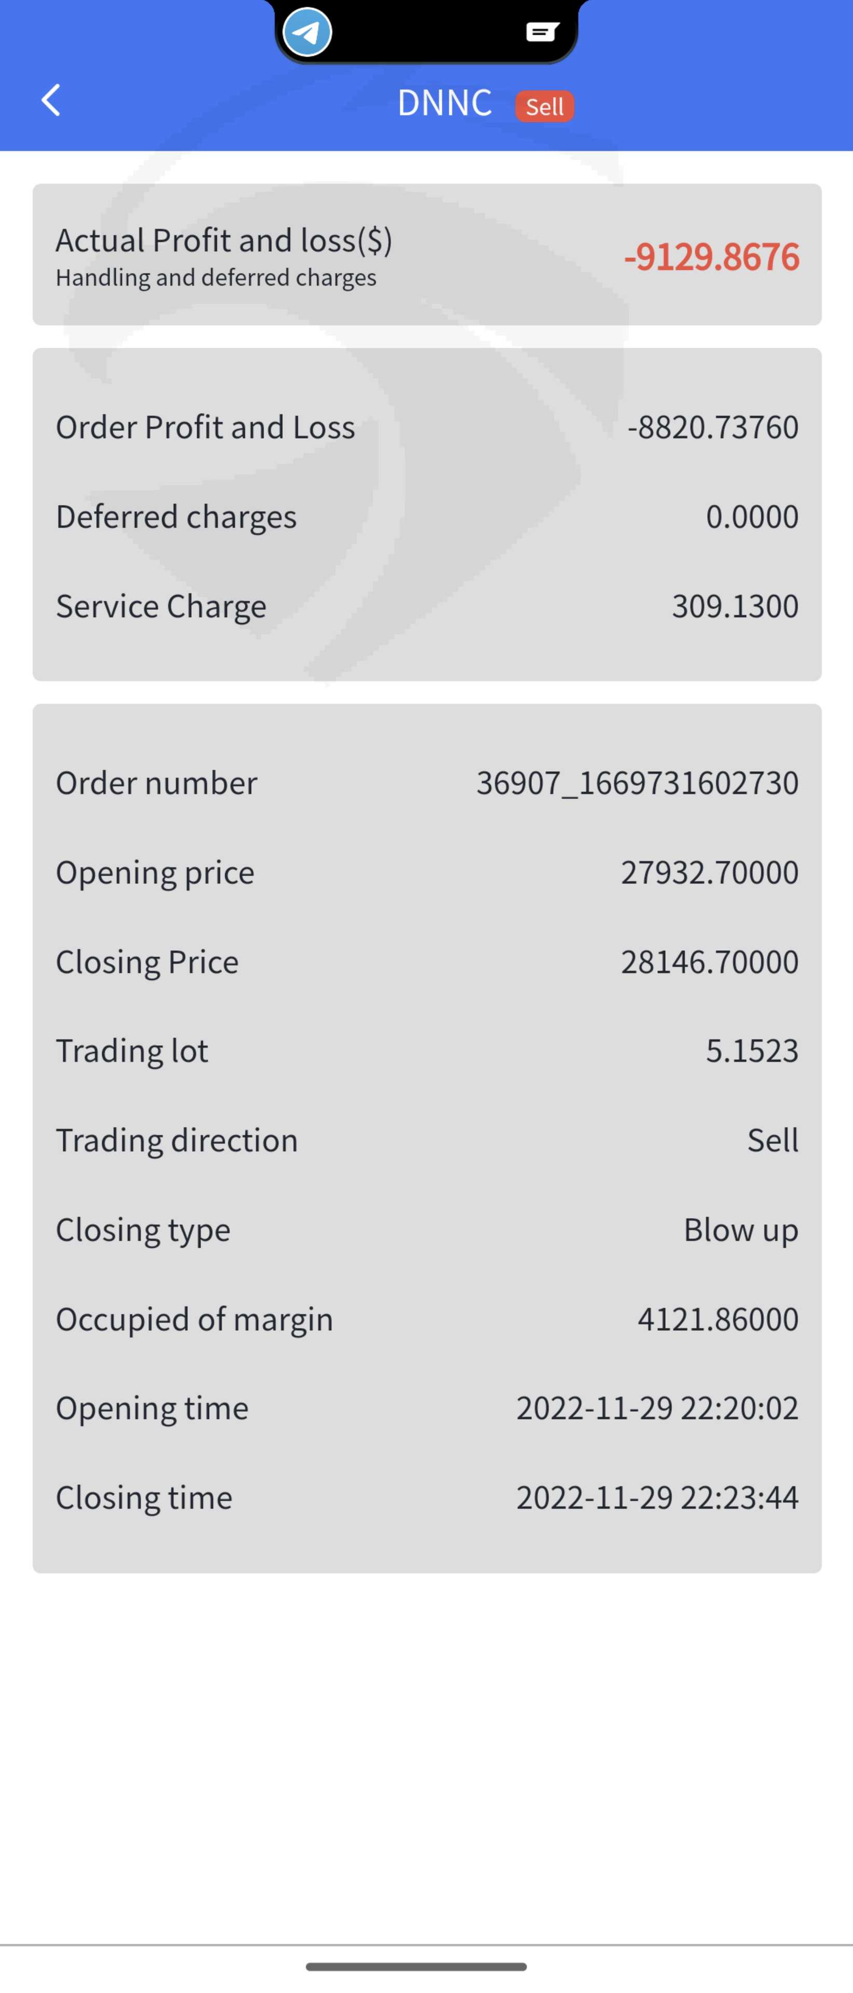Screen dimensions: 853x1993
Task: Tap the Occupied of margin value
Action: click(718, 1319)
